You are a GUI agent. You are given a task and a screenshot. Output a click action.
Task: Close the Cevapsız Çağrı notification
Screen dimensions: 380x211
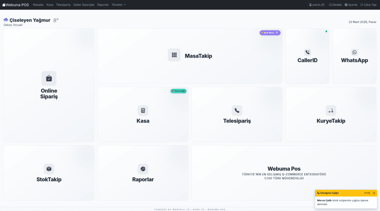click(374, 193)
